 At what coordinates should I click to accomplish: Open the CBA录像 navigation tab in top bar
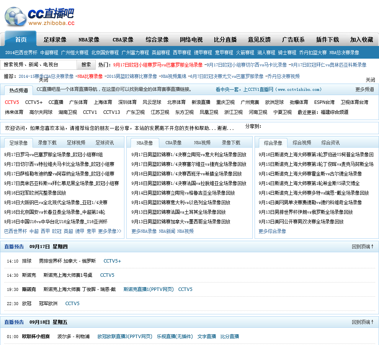coord(123,40)
